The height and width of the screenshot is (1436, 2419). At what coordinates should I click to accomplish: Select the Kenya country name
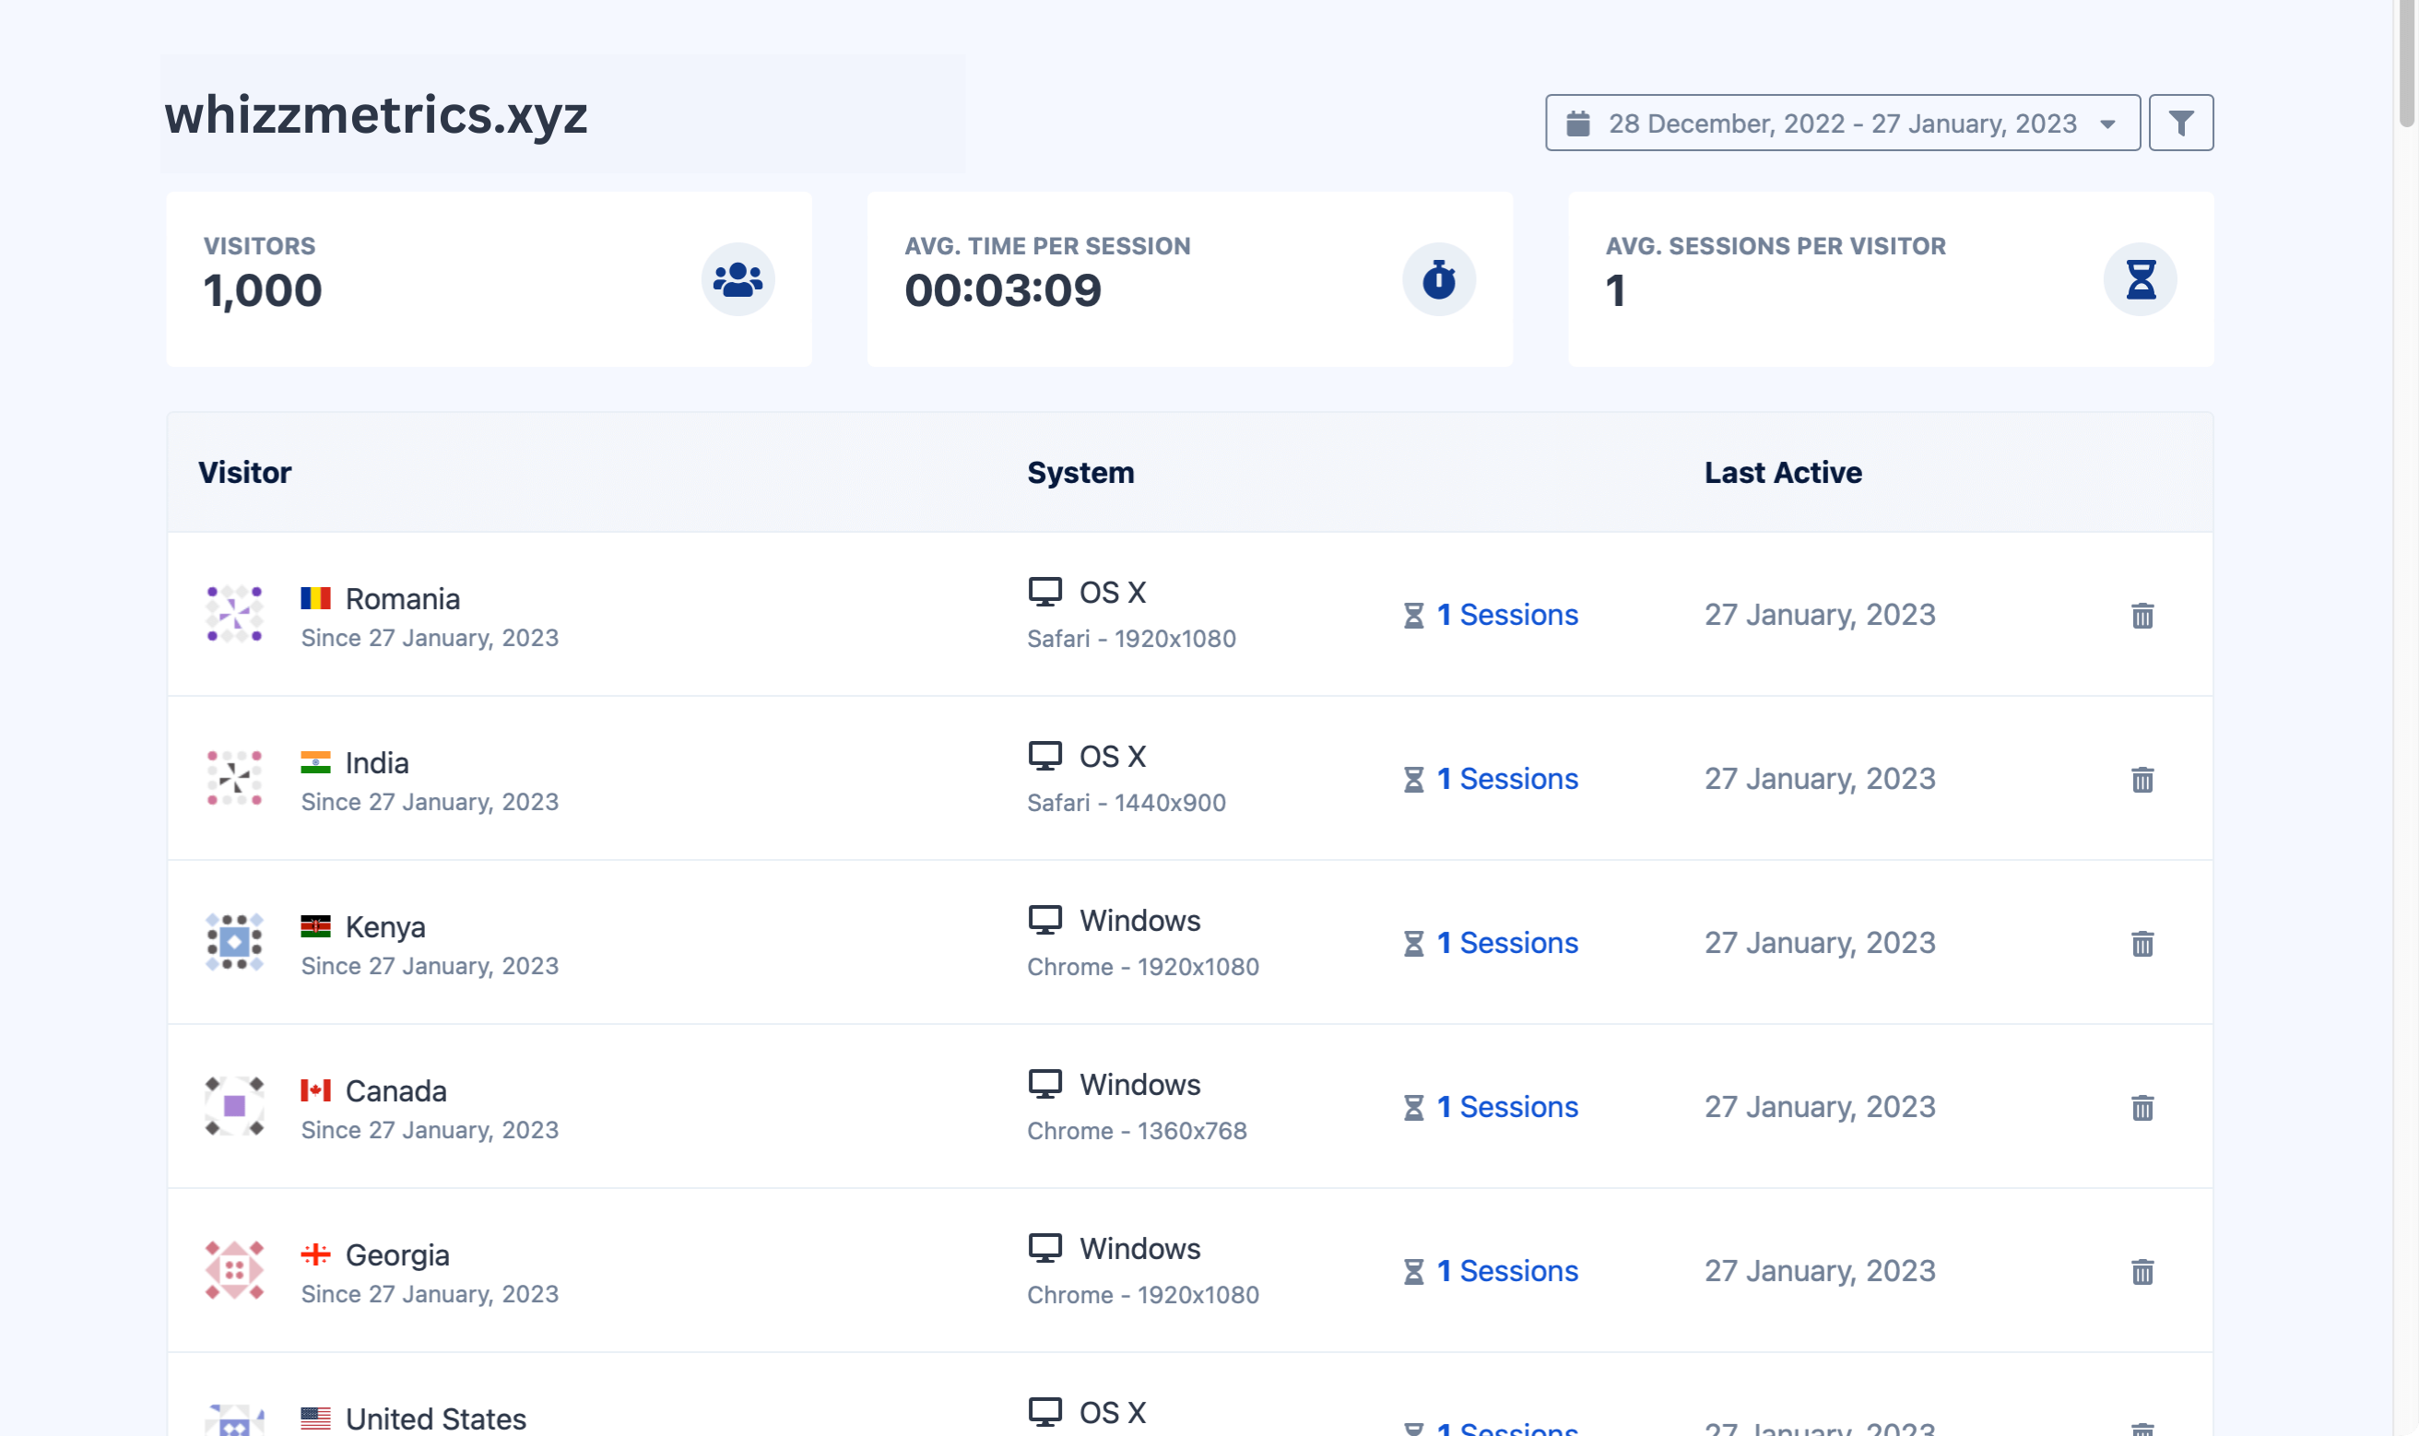[x=385, y=928]
